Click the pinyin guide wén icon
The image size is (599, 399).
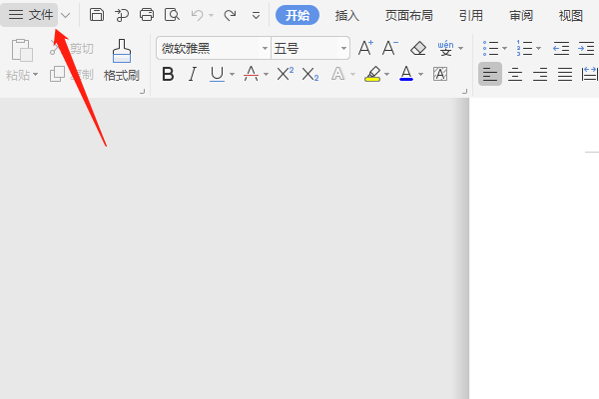(445, 48)
